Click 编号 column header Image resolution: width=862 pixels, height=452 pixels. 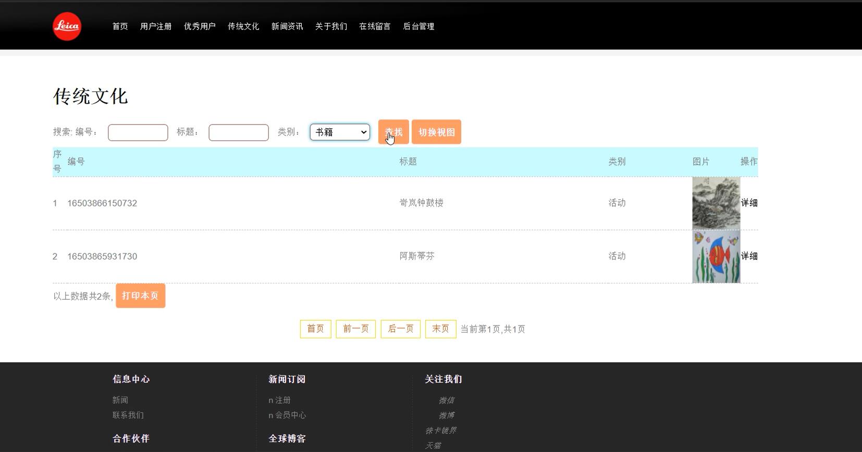click(76, 162)
